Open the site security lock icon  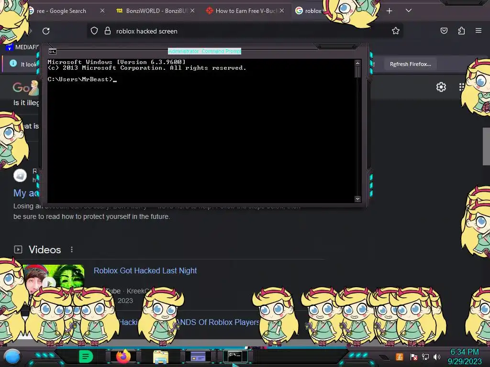[x=108, y=31]
